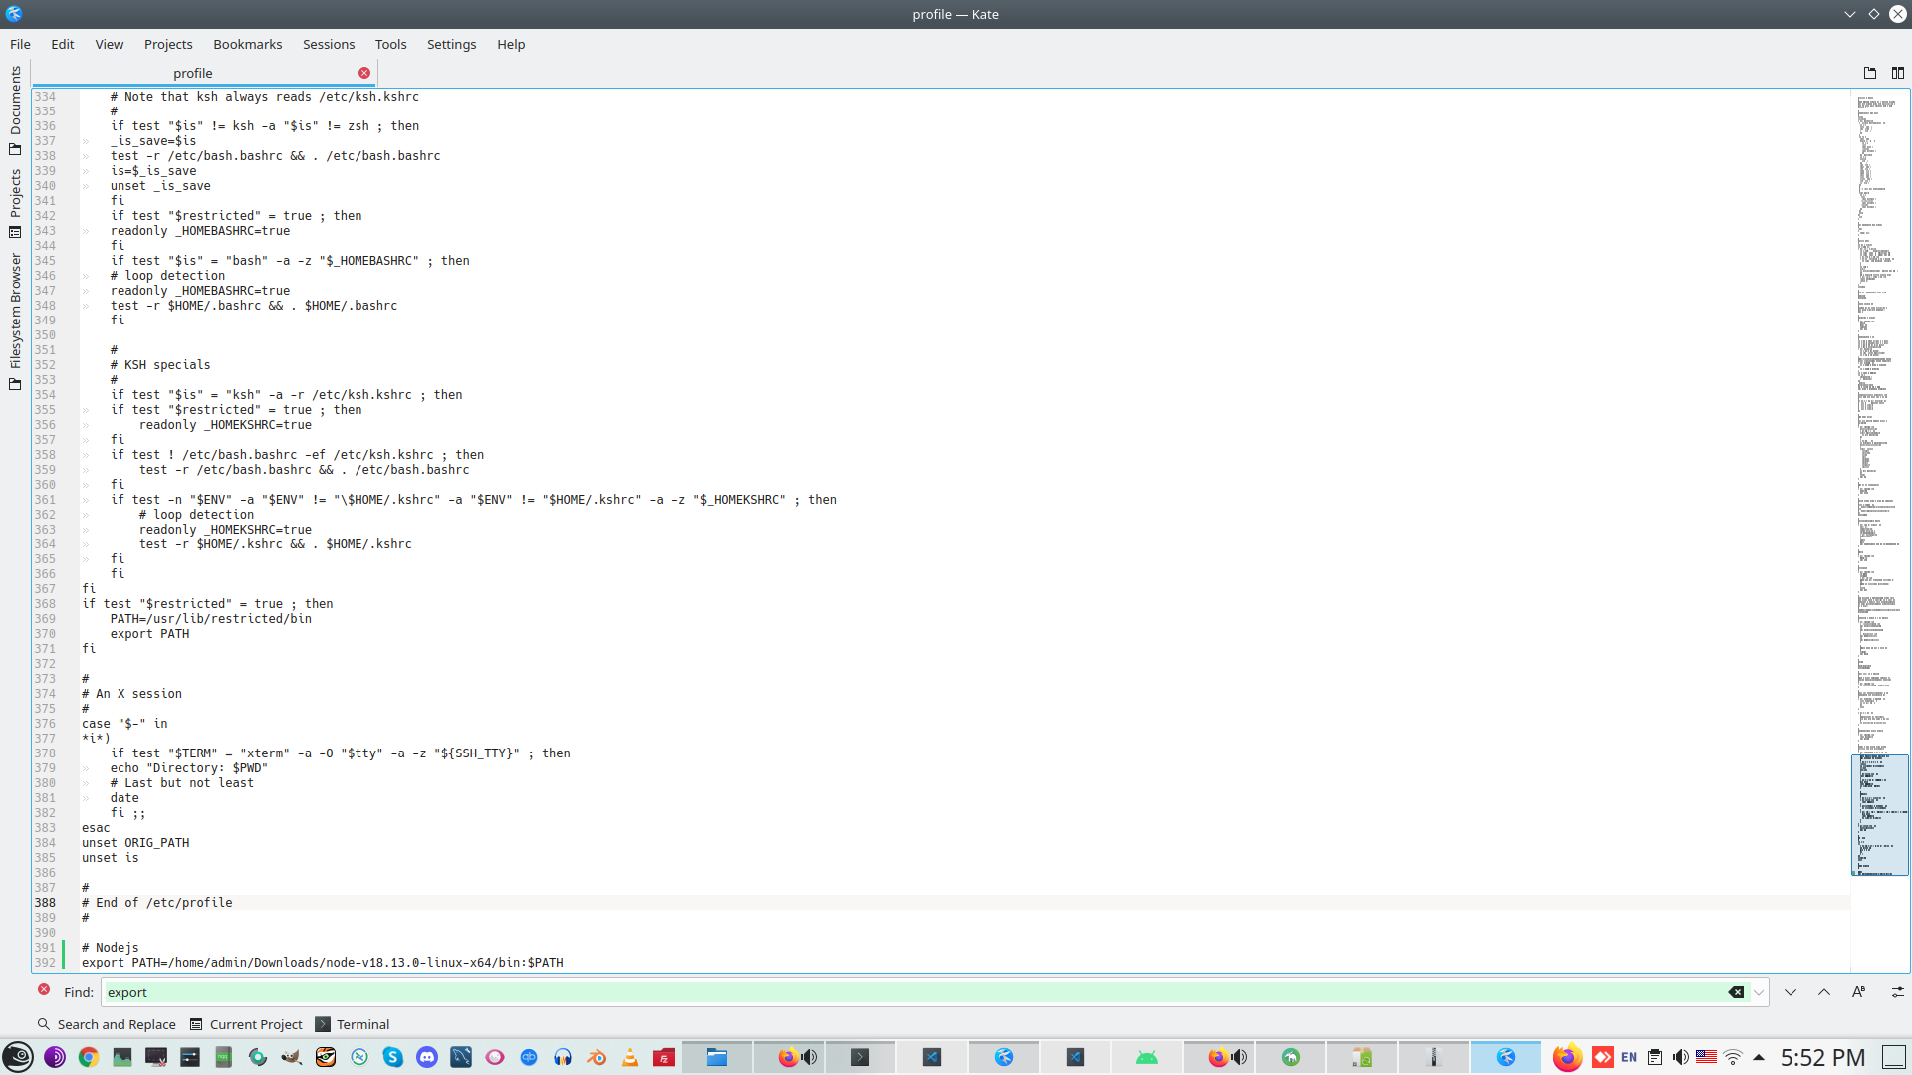Open the Bookmarks menu
The width and height of the screenshot is (1912, 1075).
[247, 44]
